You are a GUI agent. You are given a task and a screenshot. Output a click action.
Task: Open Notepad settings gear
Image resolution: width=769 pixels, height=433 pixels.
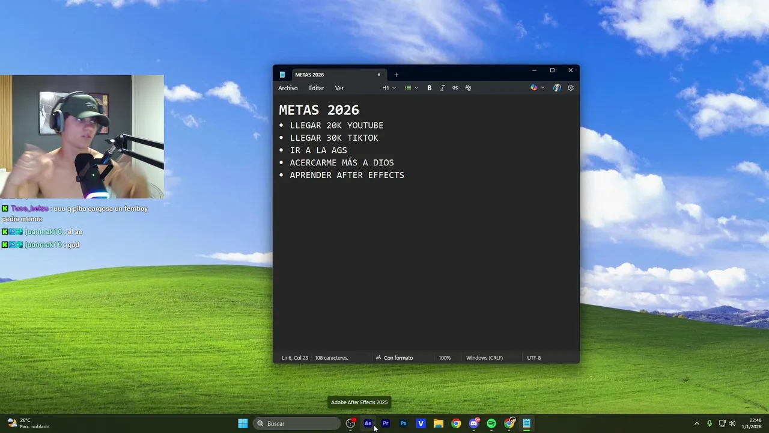[x=571, y=88]
